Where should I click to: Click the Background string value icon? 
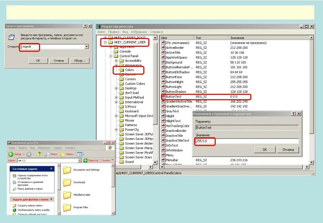click(x=163, y=62)
